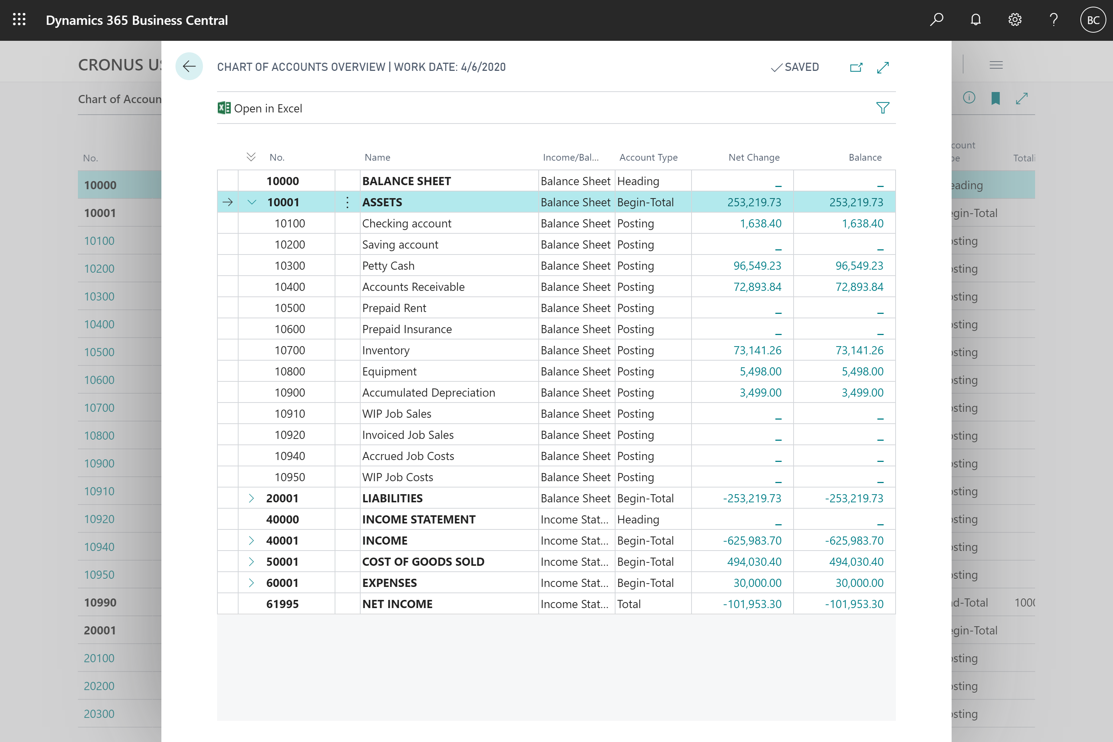Open the filter pane icon

883,108
